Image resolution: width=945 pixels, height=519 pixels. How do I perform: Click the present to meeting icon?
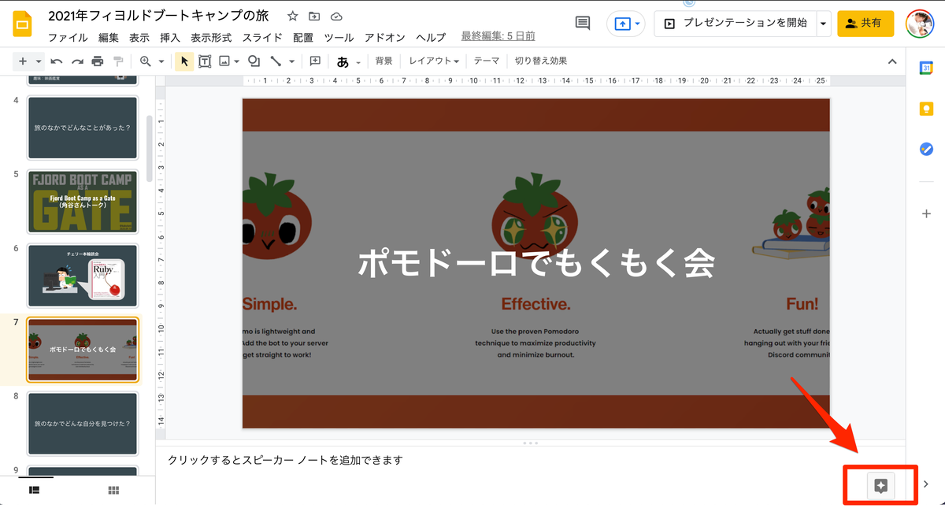coord(622,24)
